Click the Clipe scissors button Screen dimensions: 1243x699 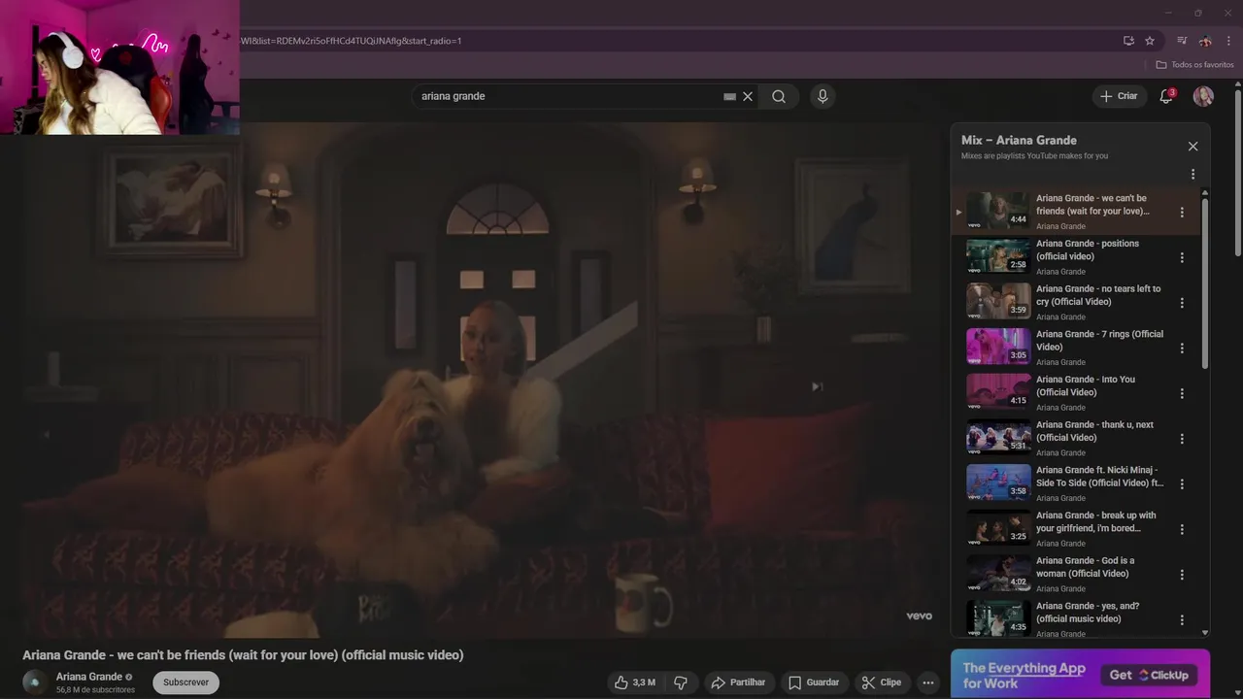(882, 682)
